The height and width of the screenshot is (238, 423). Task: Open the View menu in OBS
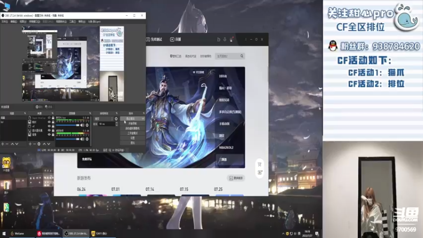coord(23,22)
